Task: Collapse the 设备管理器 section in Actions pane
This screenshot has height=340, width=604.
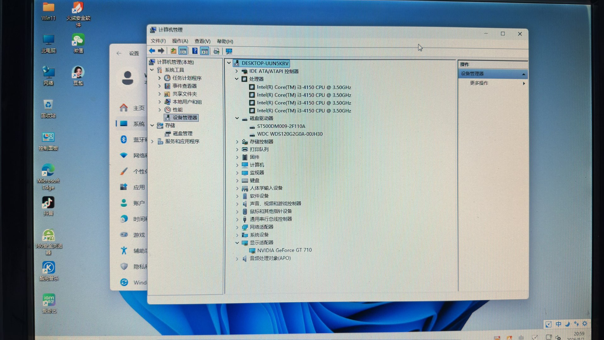Action: click(x=523, y=74)
